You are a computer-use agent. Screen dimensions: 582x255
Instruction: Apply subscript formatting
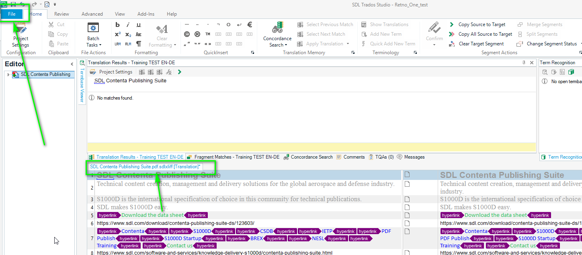click(128, 34)
